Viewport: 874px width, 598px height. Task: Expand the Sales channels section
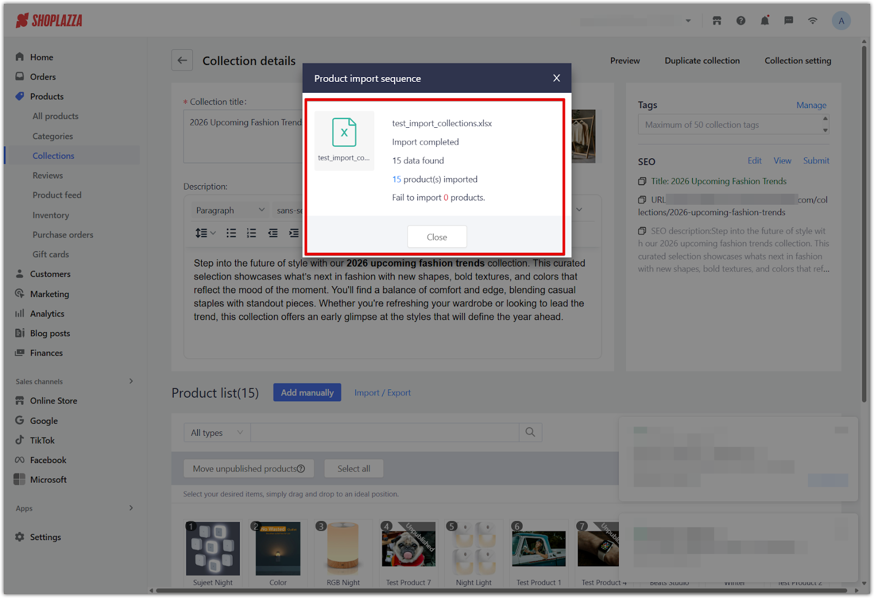click(131, 381)
